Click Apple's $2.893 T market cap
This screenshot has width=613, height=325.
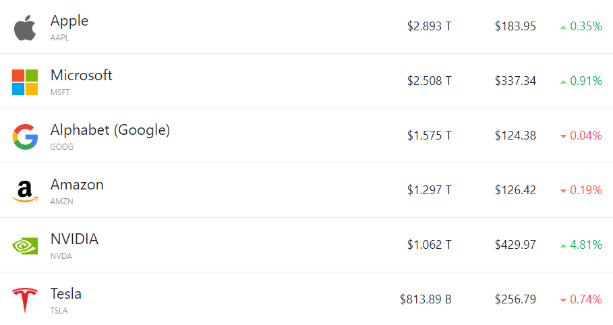[x=430, y=26]
